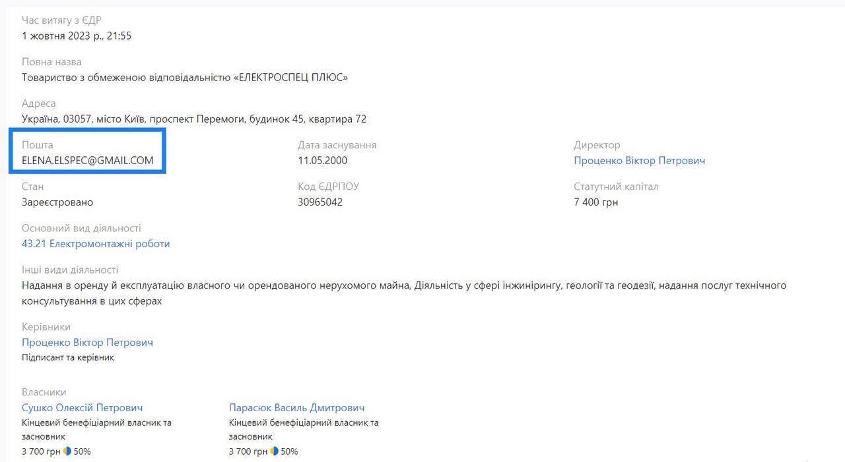Click the full company name ЕЛЕКТРОСПЕЦ ПЛЮС
This screenshot has width=845, height=462.
coord(184,78)
